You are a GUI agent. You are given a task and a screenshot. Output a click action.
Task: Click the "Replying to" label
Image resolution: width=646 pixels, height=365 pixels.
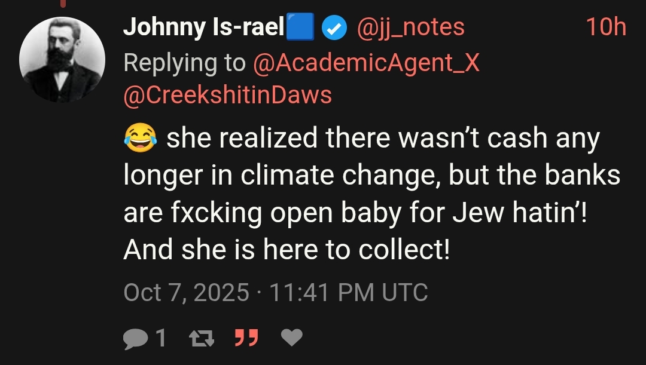(185, 63)
